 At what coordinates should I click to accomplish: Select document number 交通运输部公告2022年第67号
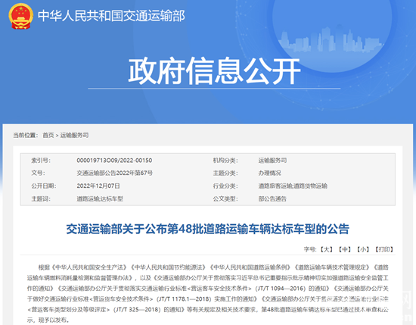point(115,173)
